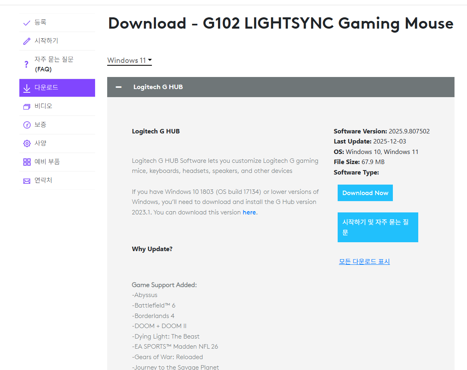Select the 연락처 sidebar menu item
467x370 pixels.
[43, 180]
